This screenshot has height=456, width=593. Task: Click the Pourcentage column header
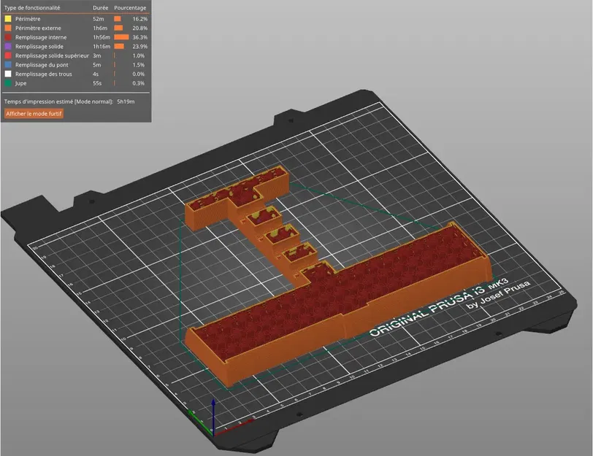click(x=130, y=7)
